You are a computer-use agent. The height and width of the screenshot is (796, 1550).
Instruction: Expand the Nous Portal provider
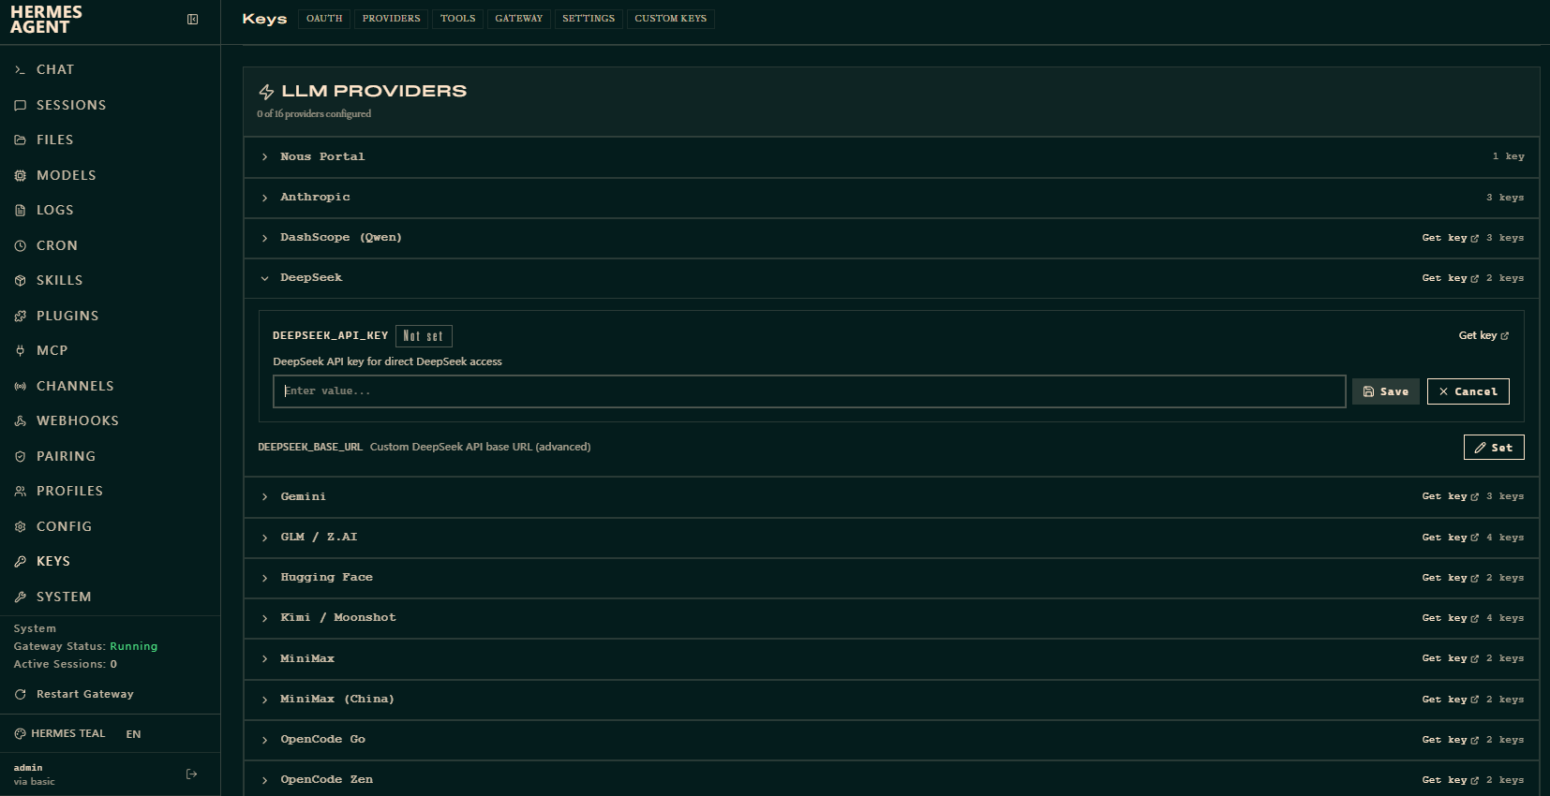click(891, 156)
